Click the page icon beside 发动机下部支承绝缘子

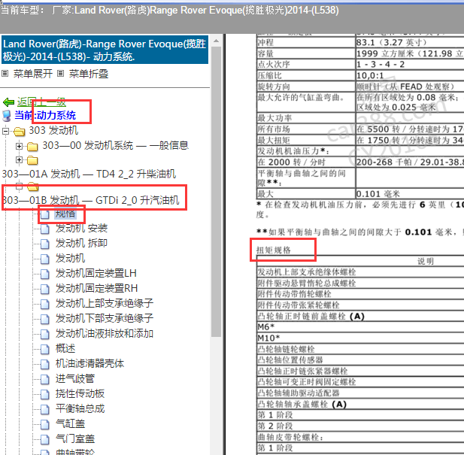pyautogui.click(x=44, y=319)
